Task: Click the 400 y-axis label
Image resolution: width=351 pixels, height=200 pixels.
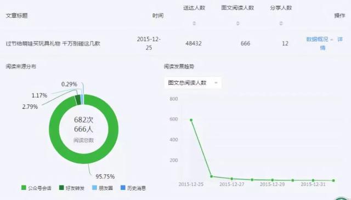Action: pos(174,140)
